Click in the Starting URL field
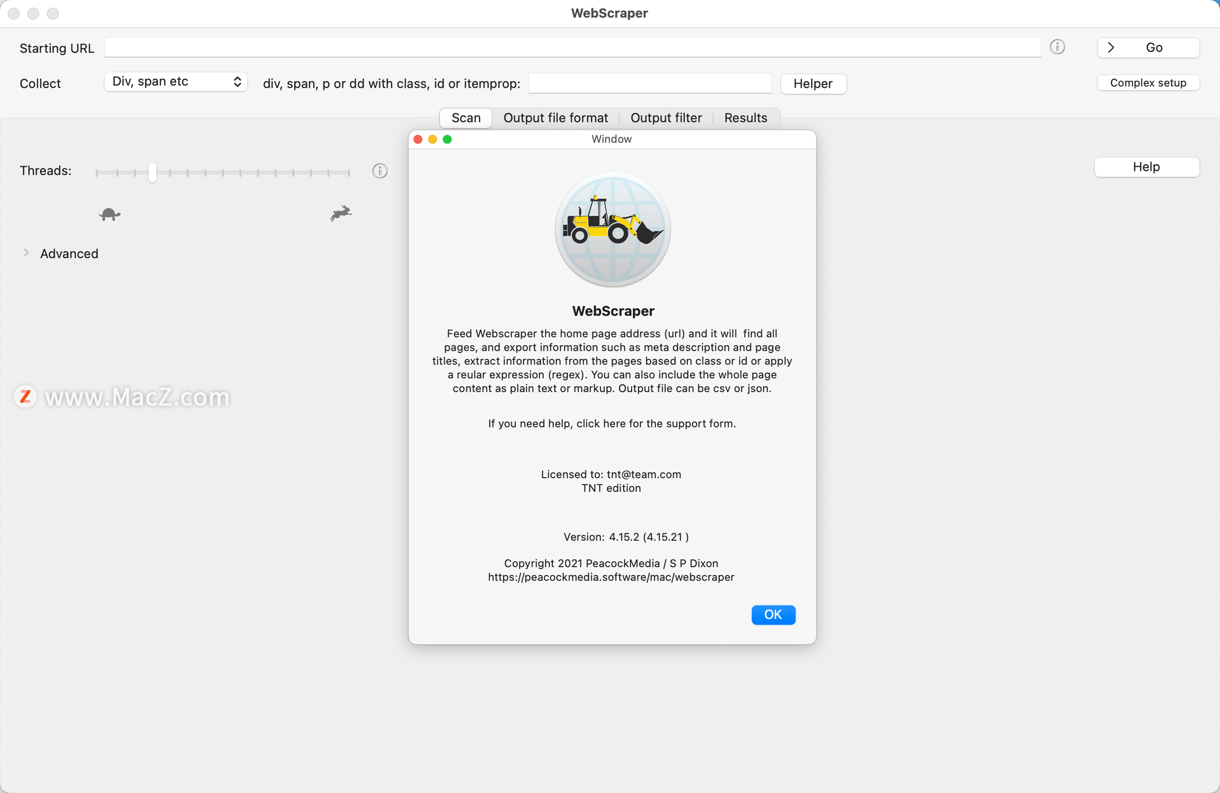Viewport: 1220px width, 793px height. (573, 47)
